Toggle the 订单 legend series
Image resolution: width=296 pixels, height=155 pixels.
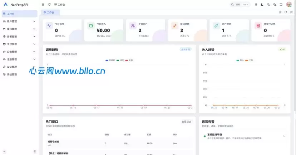[x=249, y=60]
